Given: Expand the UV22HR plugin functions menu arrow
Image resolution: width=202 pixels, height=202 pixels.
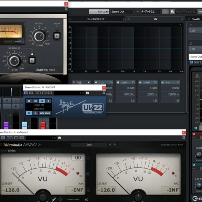Looking at the screenshot, I should point(104,93).
